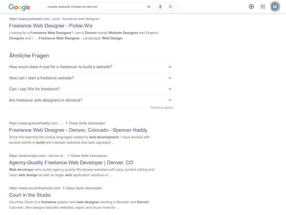This screenshot has width=286, height=215.
Task: Click the https://www.courtinthestudio.com URL text
Action: [35, 188]
